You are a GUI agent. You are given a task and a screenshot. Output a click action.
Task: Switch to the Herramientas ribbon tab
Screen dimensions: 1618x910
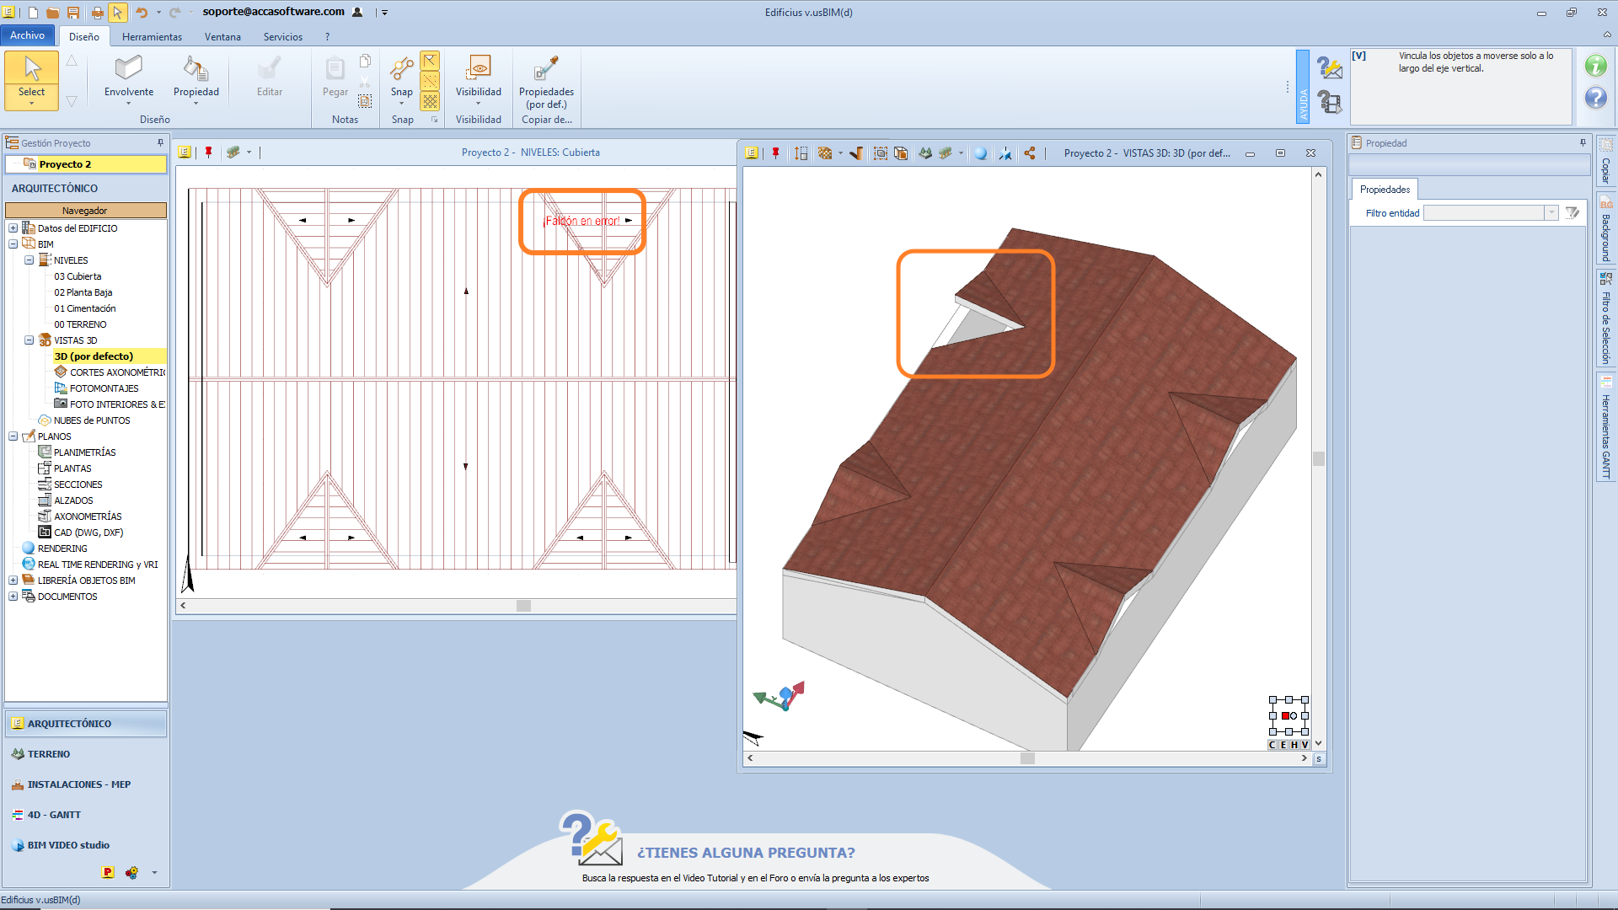coord(152,37)
